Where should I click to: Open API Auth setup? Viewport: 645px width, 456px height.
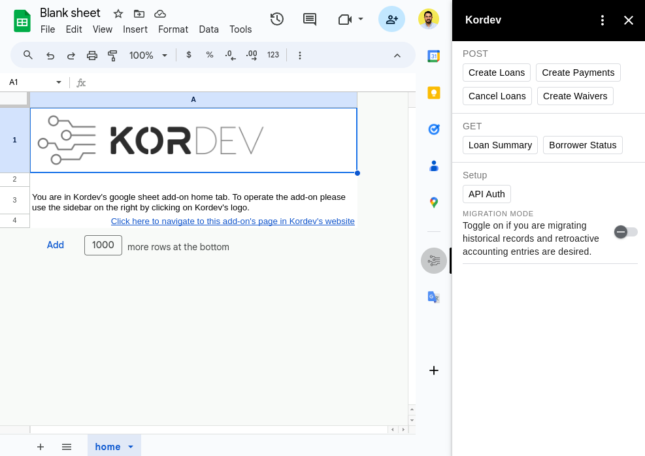[x=487, y=194]
